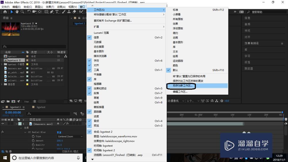Screen dimensions: 288x162
Task: Click the Draft 3D cube icon in timeline
Action: coord(82,114)
